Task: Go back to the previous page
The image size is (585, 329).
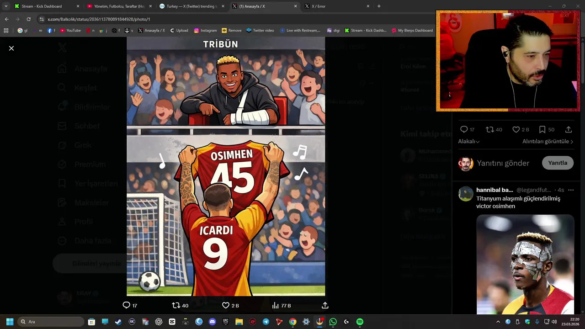Action: click(x=6, y=19)
